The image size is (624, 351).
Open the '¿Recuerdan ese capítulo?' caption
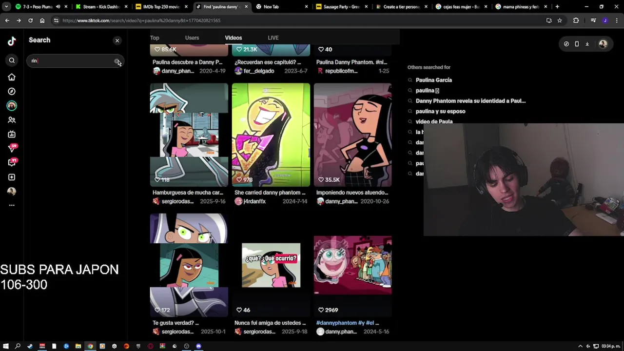pos(268,62)
